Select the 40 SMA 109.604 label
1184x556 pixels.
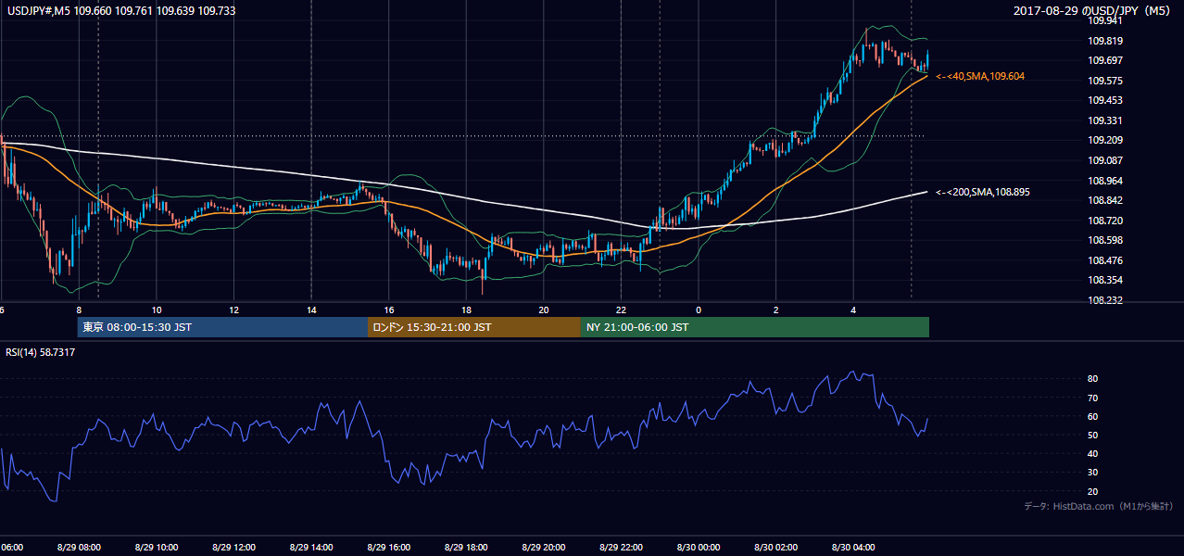980,76
